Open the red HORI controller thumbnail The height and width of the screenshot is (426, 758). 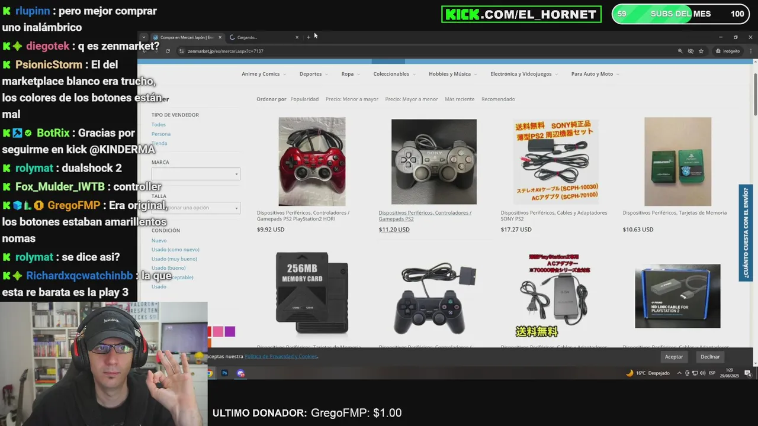[312, 162]
